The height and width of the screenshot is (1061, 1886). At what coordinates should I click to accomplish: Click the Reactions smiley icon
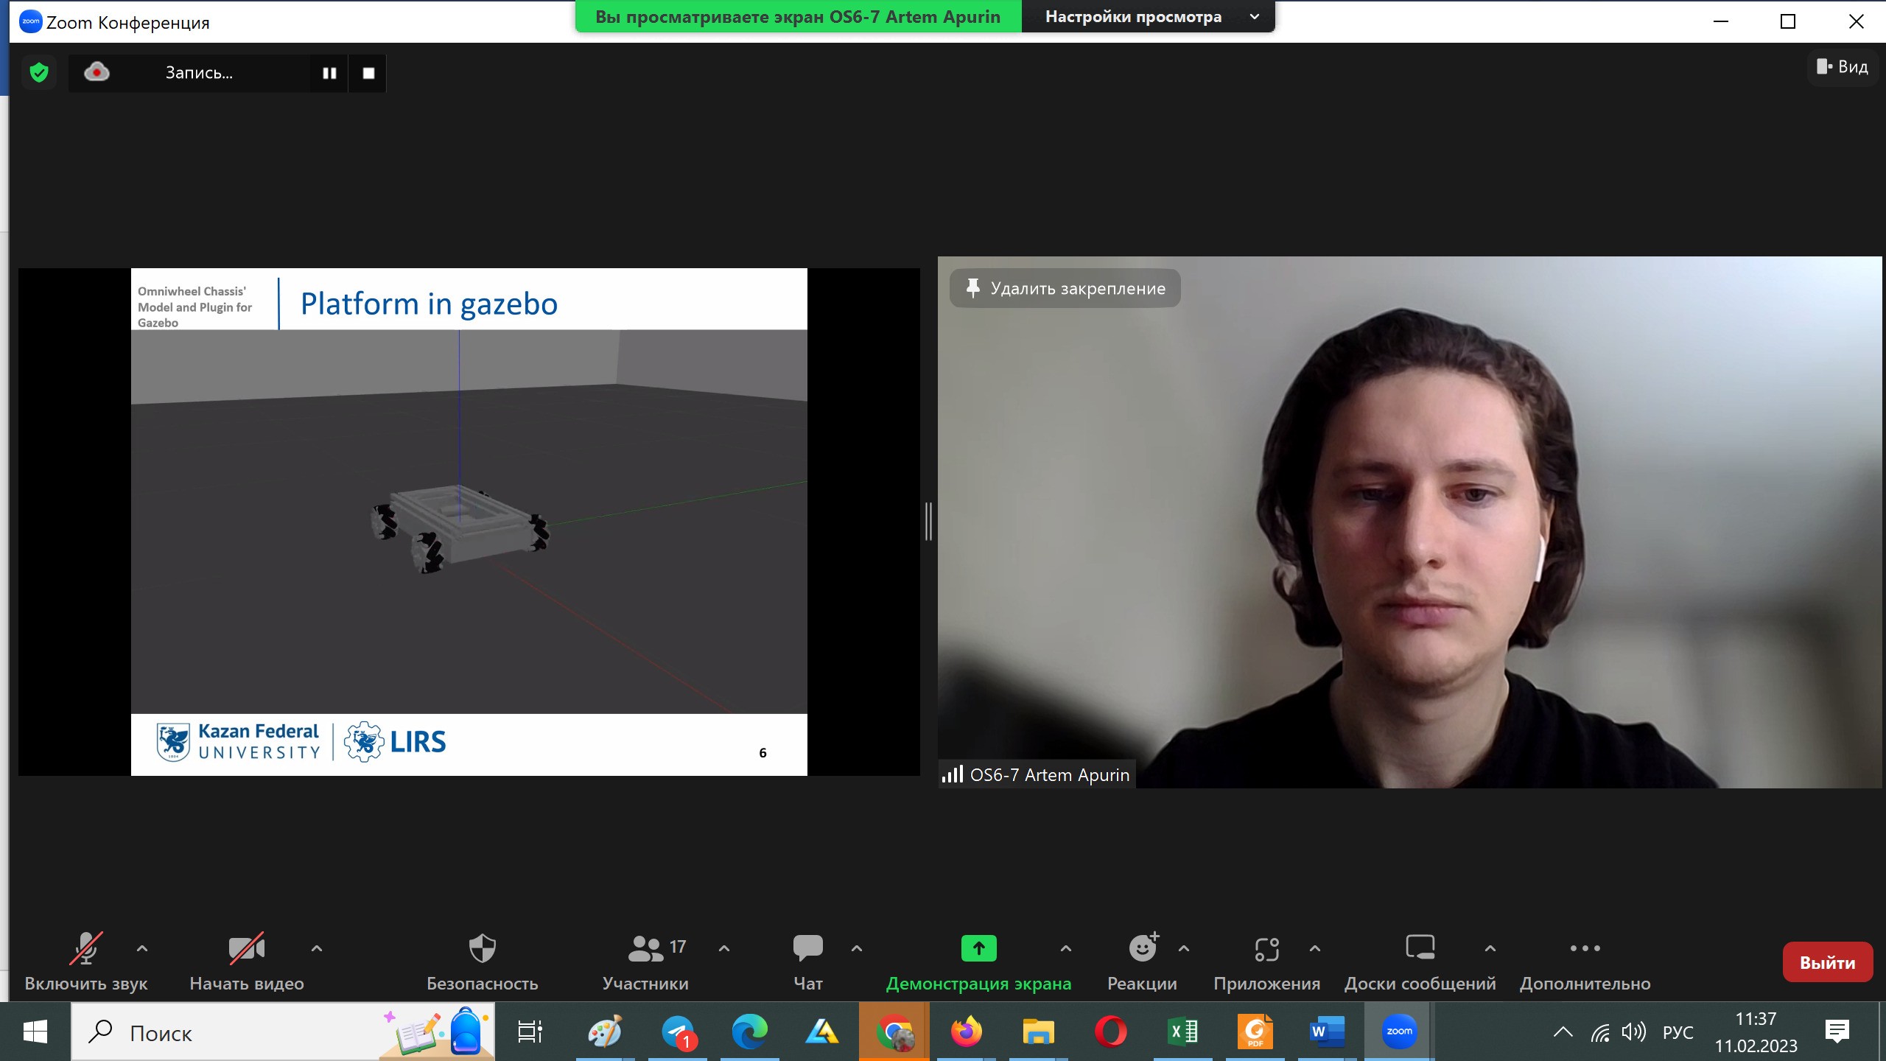coord(1142,948)
